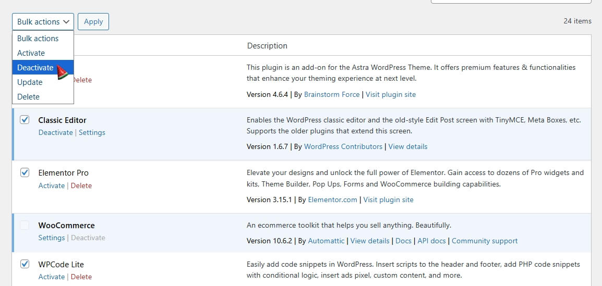Activate WPCode Lite plugin link
Viewport: 602px width, 286px height.
coord(52,277)
